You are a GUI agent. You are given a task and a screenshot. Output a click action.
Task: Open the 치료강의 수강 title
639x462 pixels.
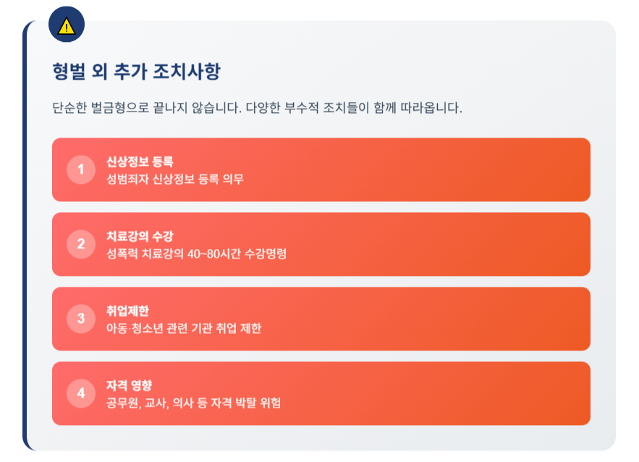140,236
